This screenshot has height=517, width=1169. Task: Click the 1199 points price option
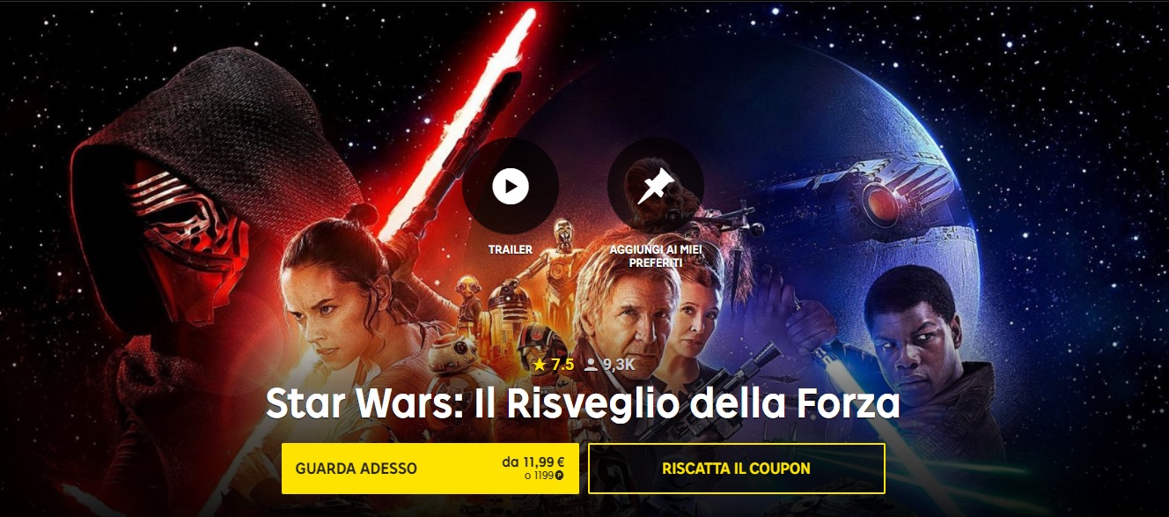(x=538, y=476)
